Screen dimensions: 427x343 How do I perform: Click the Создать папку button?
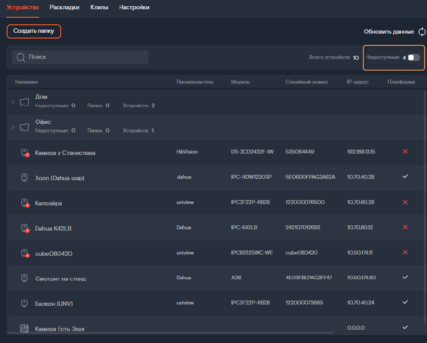point(34,31)
